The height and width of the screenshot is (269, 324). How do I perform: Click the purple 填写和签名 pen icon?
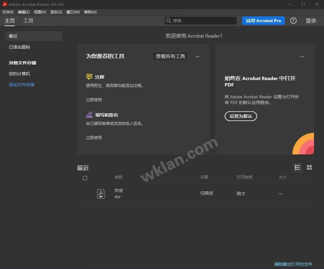[x=89, y=115]
